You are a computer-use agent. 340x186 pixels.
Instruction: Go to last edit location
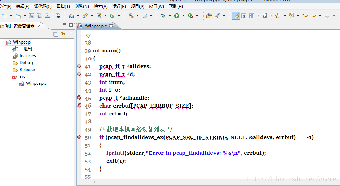[x=305, y=16]
